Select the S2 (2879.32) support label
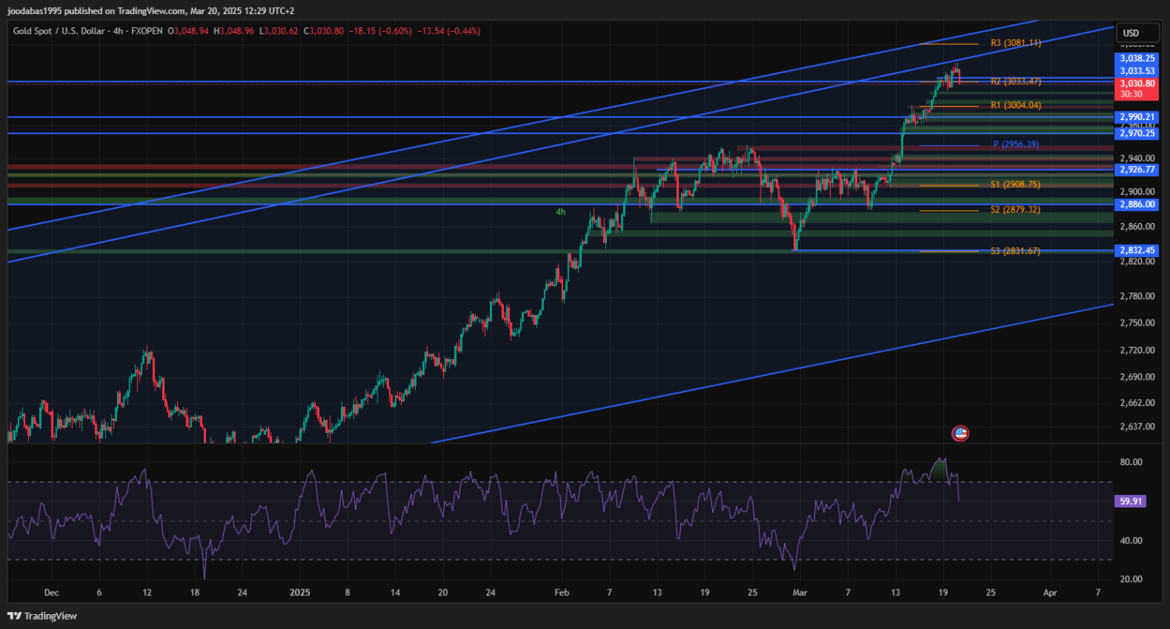This screenshot has width=1170, height=629. coord(1016,210)
